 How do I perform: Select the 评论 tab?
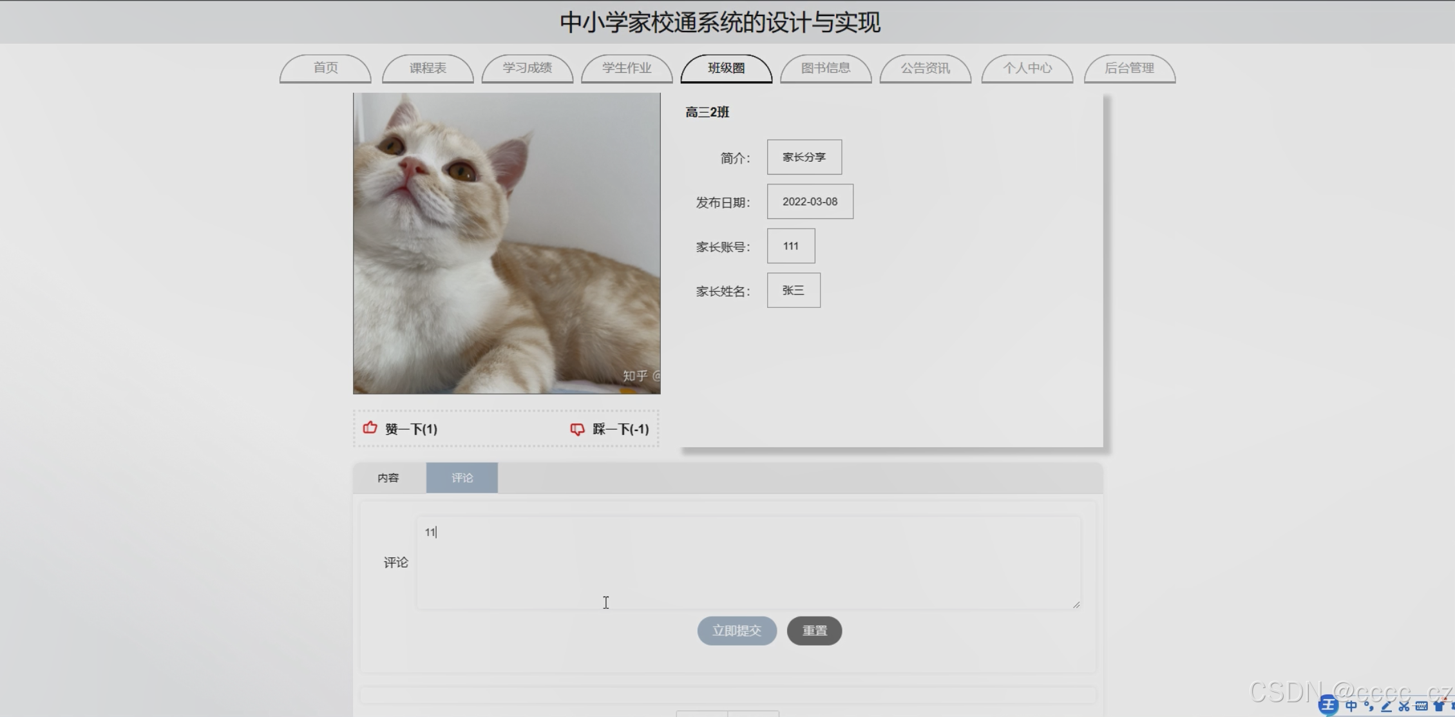(x=462, y=478)
